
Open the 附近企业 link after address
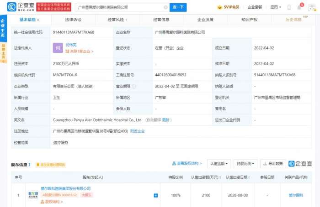point(138,131)
